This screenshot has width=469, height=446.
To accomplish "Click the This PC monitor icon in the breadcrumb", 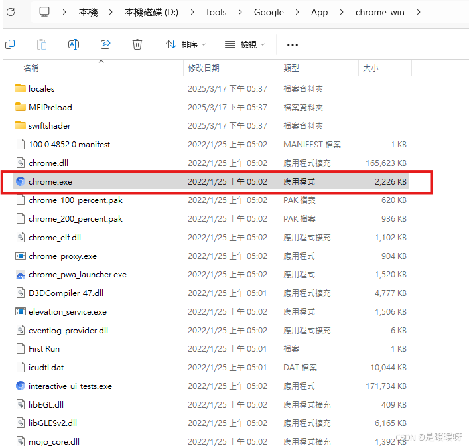I will coord(44,12).
